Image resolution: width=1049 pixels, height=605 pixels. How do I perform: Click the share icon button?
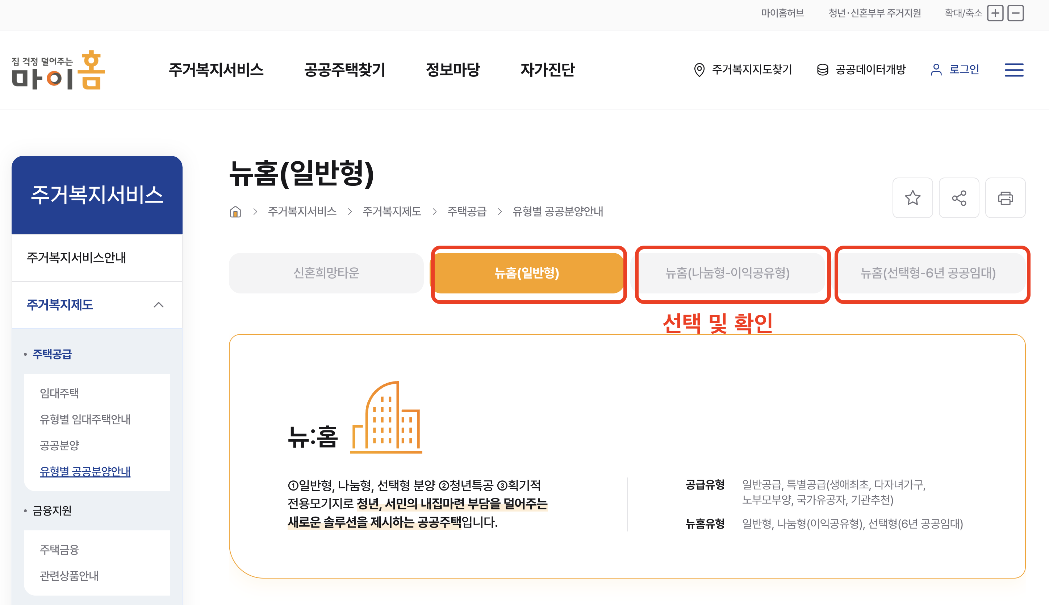click(x=959, y=198)
